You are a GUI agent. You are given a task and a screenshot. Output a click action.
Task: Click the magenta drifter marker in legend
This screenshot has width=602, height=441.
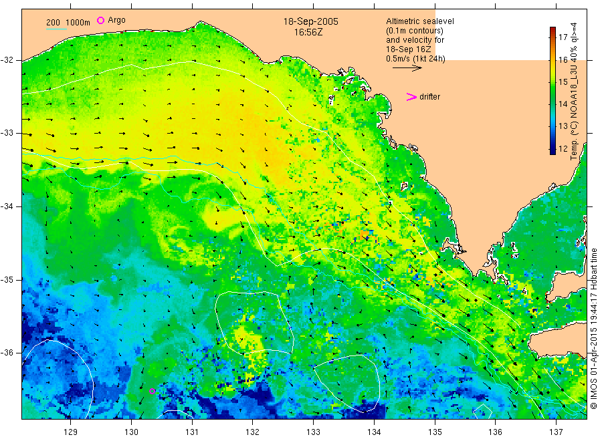pyautogui.click(x=411, y=97)
